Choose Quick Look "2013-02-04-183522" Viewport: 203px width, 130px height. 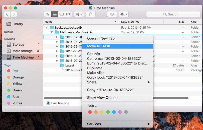point(118,77)
